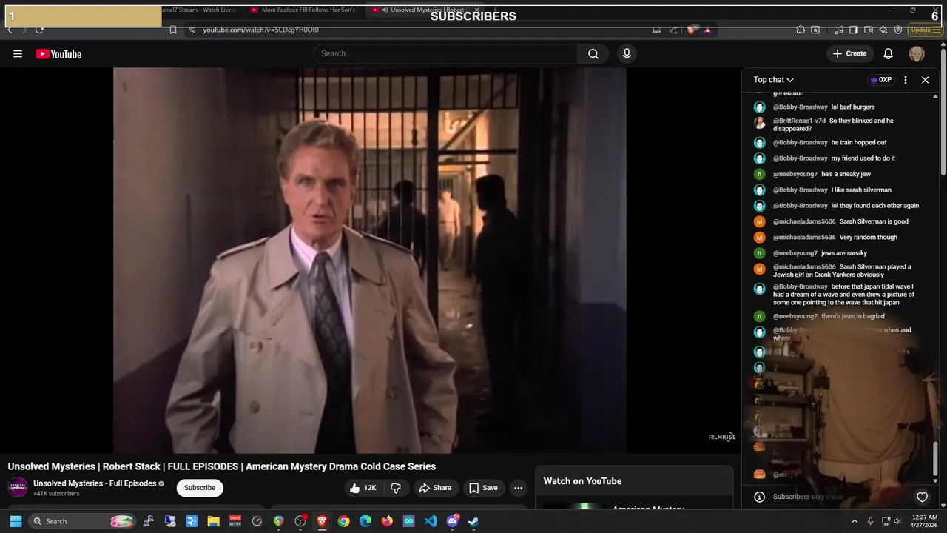Switch to the Stream Watch Live tab
Image resolution: width=947 pixels, height=533 pixels.
(200, 10)
